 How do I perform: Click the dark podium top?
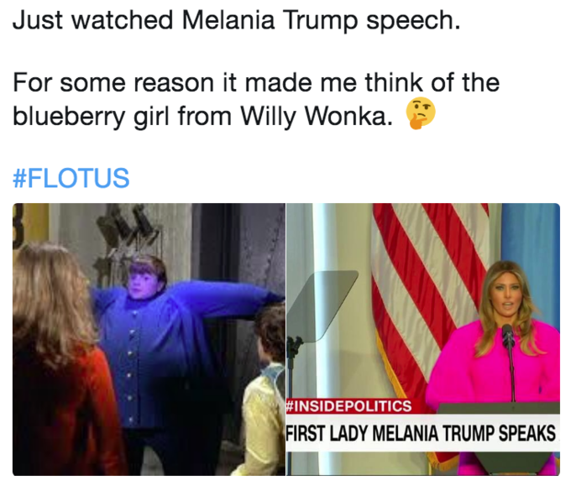(499, 408)
